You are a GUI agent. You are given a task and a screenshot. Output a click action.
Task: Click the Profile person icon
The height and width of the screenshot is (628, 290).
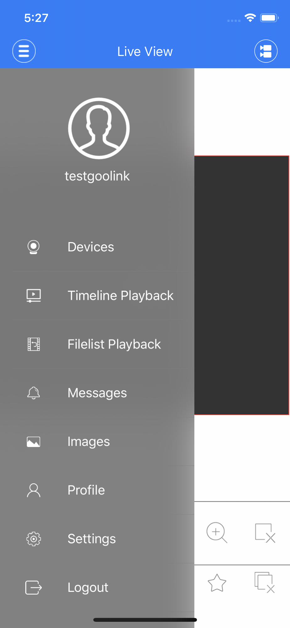[34, 490]
